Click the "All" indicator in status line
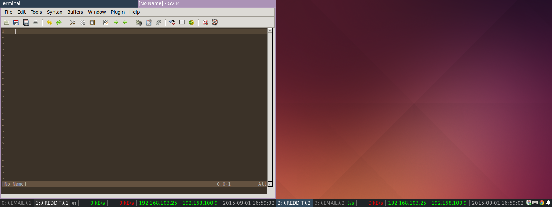 pos(262,184)
